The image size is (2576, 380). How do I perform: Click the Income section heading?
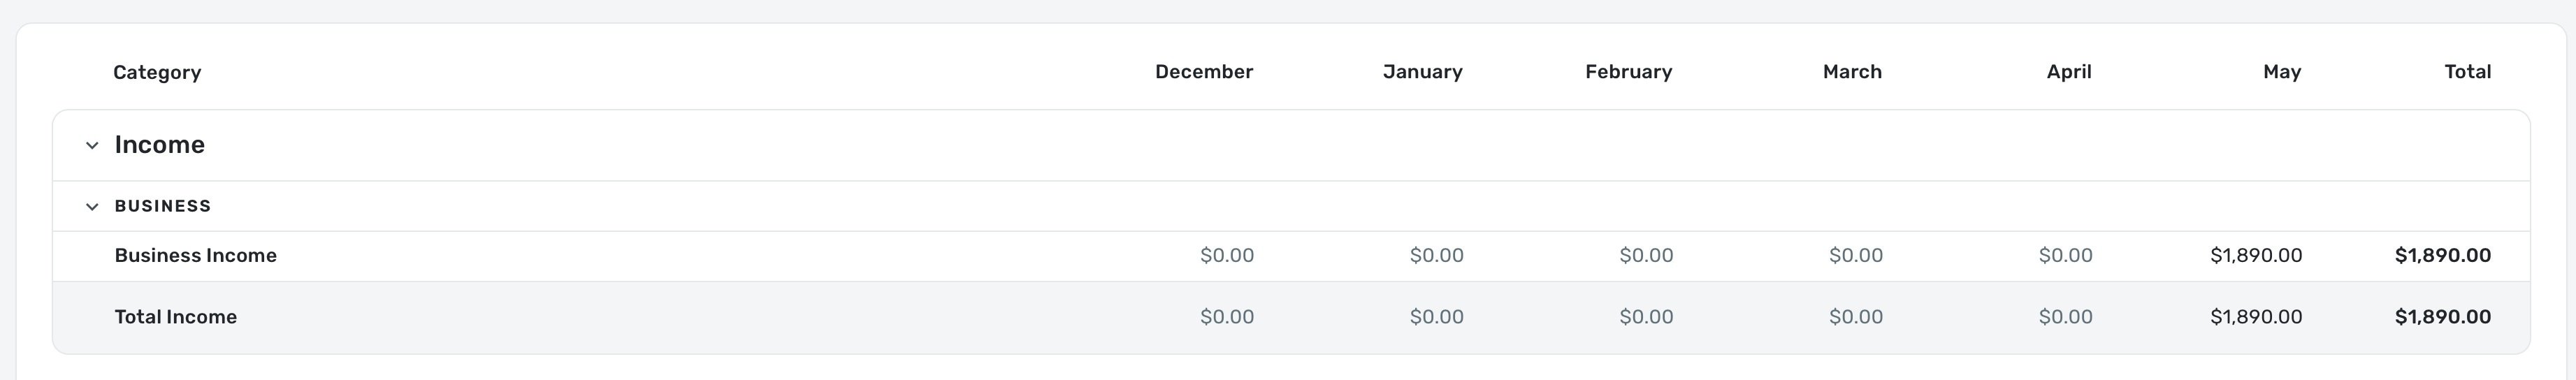160,145
